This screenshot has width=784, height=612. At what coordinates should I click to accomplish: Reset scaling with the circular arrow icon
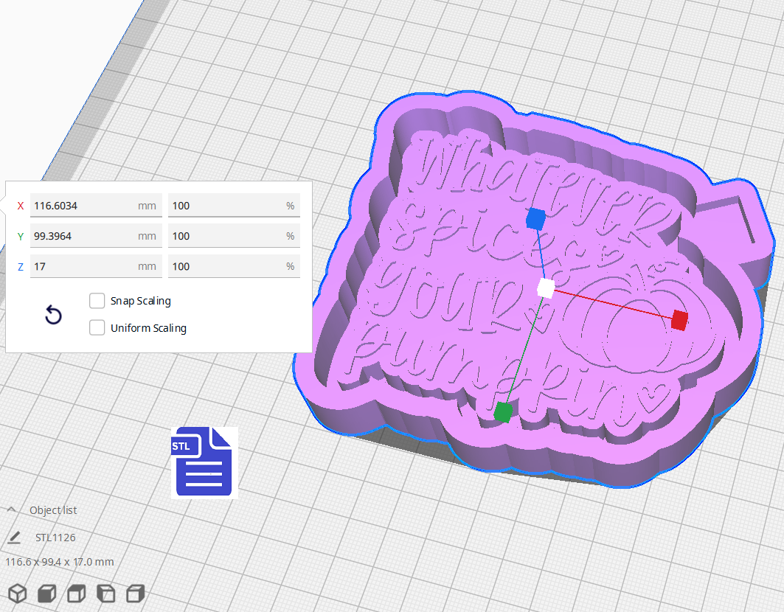tap(53, 315)
